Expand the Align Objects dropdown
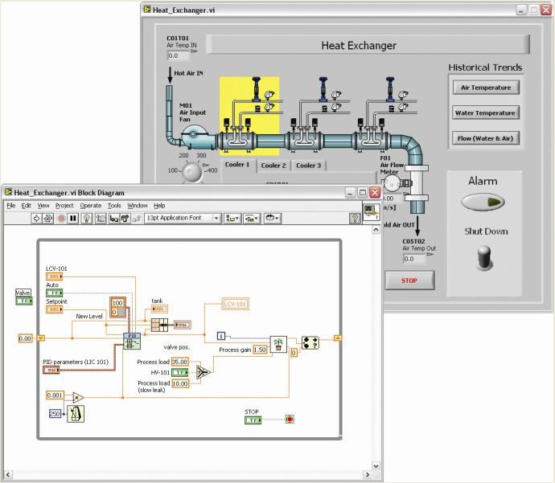The image size is (555, 483). (x=233, y=218)
